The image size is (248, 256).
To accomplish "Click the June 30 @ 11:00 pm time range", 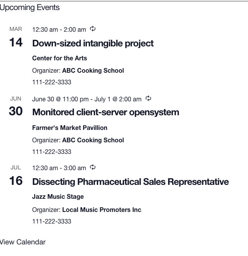I will (x=87, y=99).
